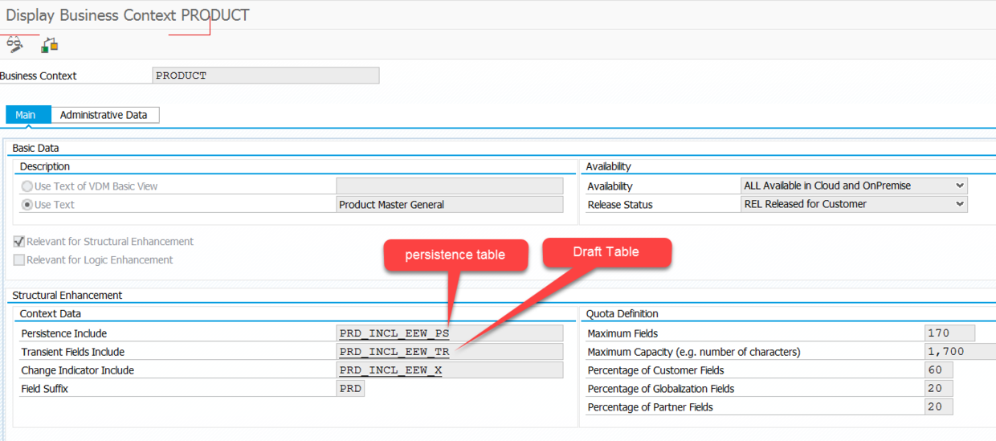Switch to the Administrative Data tab
This screenshot has height=441, width=996.
(104, 115)
